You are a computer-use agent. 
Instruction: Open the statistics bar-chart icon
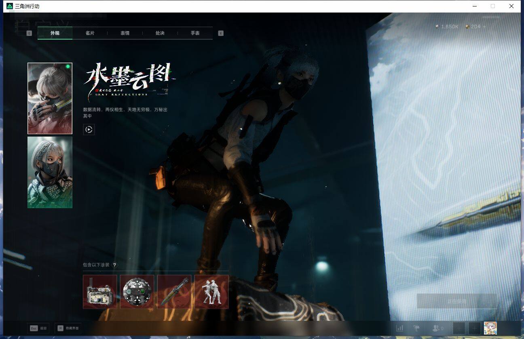pos(400,328)
